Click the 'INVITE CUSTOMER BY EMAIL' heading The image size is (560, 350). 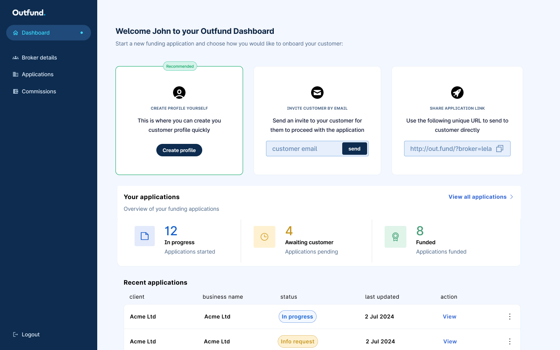(317, 108)
